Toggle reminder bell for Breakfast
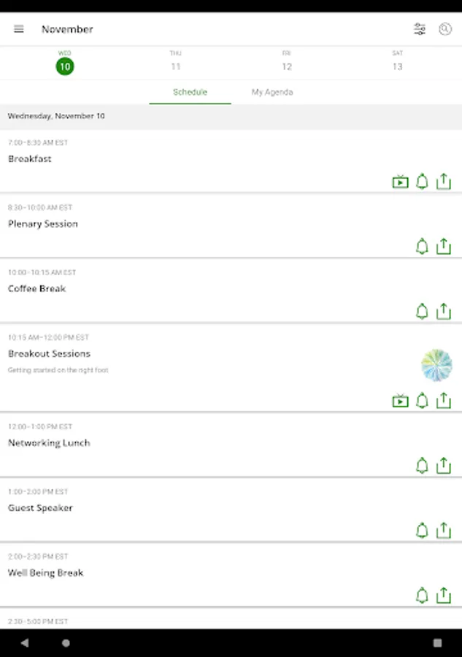 [x=422, y=182]
